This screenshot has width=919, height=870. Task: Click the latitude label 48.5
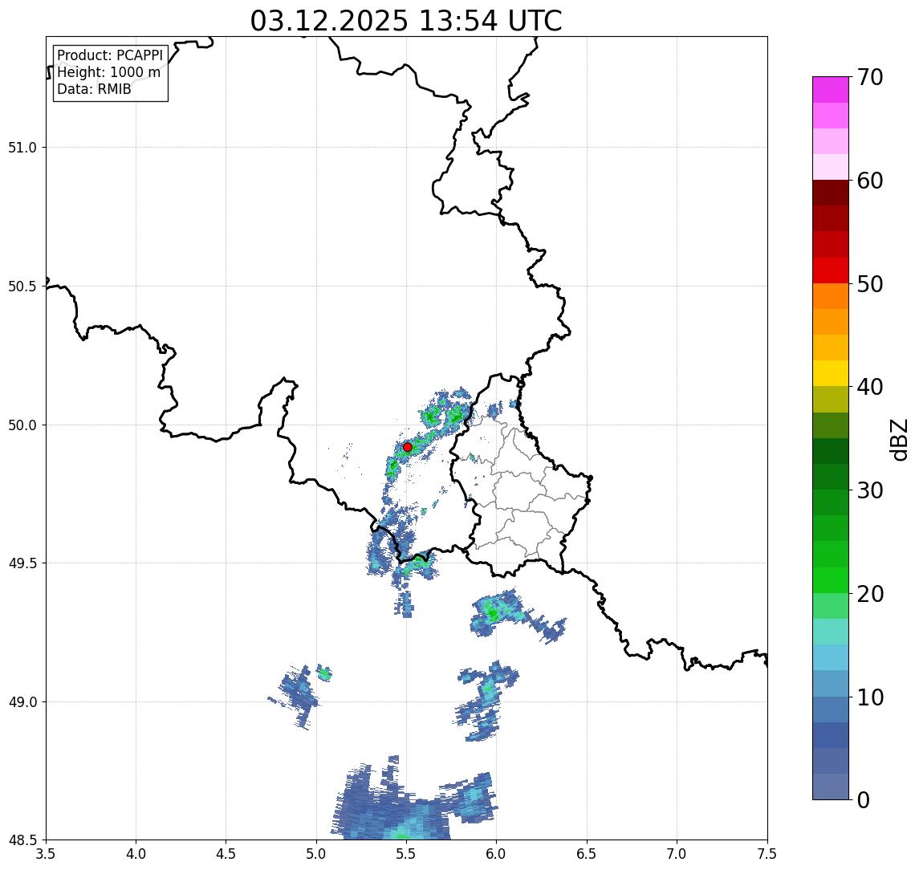pos(22,840)
